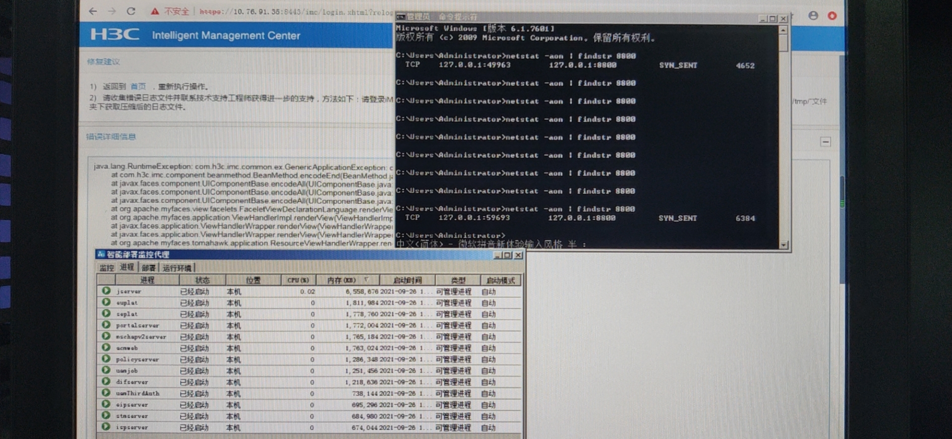
Task: Select the seplat process name
Action: [127, 314]
